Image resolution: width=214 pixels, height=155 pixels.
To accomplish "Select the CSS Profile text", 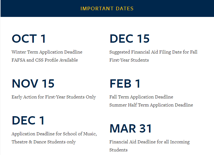I will coord(45,60).
